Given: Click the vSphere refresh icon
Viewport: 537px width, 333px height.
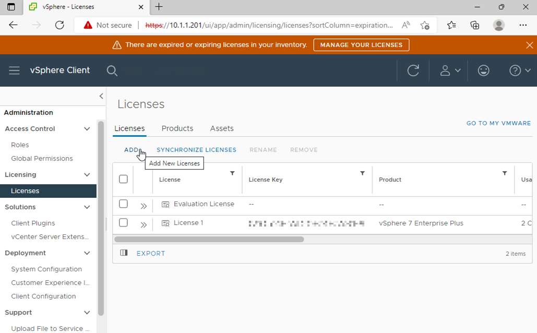Looking at the screenshot, I should pos(413,70).
